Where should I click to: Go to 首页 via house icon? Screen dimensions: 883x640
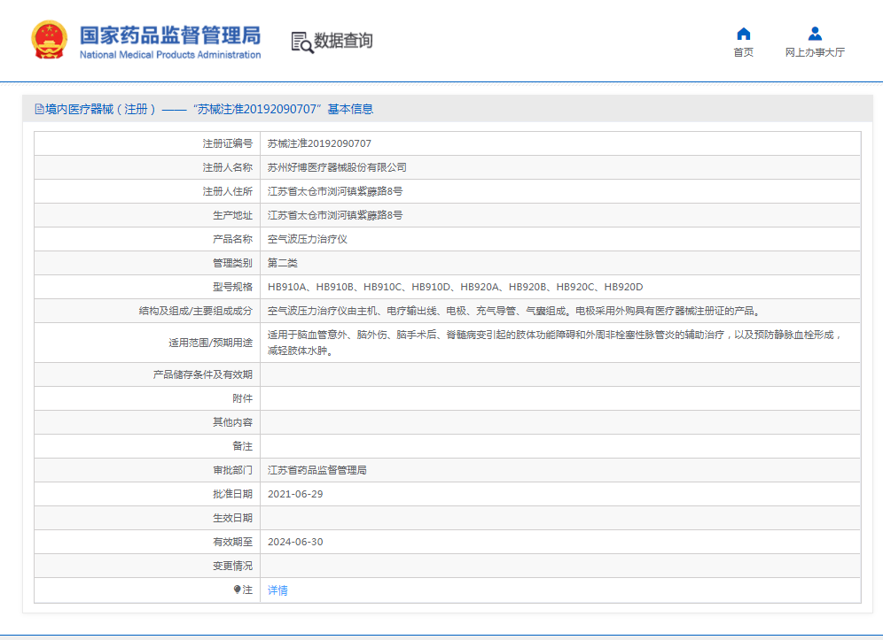coord(743,34)
